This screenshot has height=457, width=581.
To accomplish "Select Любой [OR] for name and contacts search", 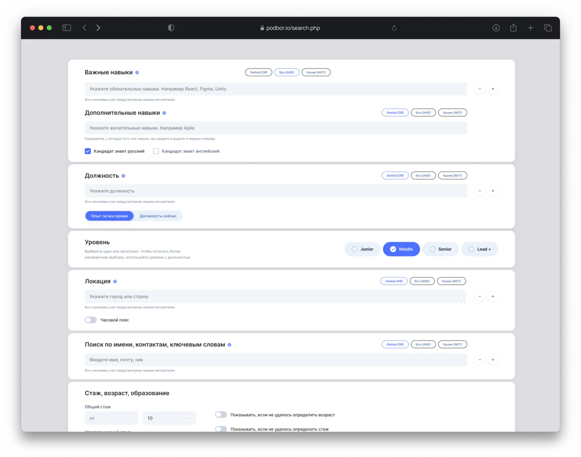I will pos(395,344).
